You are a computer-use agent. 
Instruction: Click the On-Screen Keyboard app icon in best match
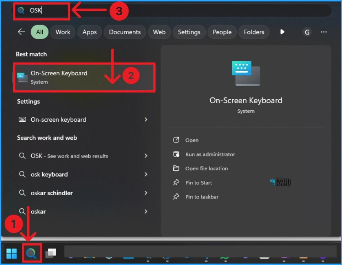[22, 78]
